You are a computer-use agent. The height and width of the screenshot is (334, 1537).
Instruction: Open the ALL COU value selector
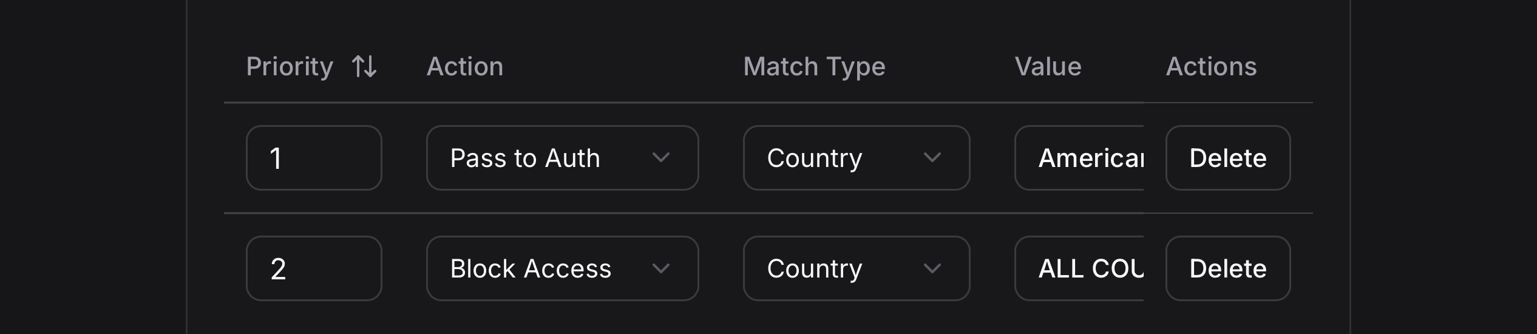click(1081, 268)
